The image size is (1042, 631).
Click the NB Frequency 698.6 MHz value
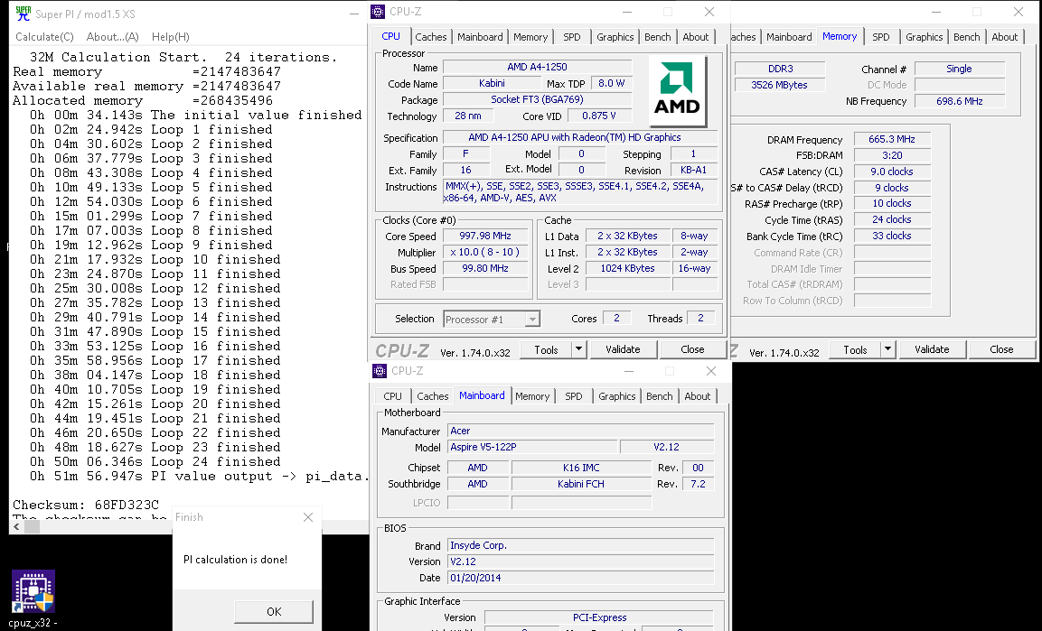click(x=960, y=101)
